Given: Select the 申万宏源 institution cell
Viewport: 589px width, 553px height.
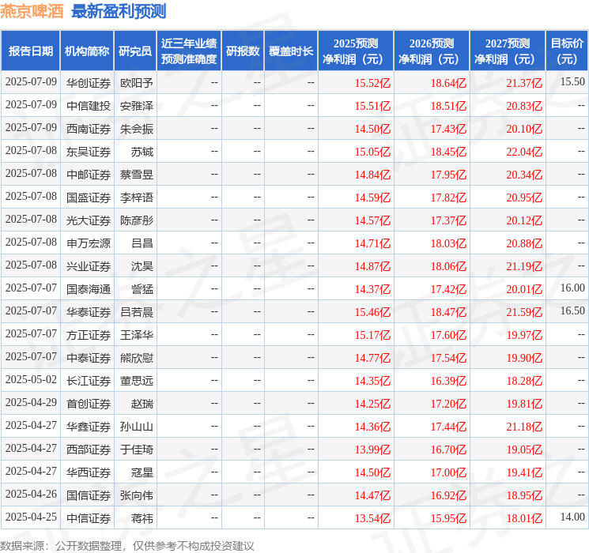Looking at the screenshot, I should pos(89,243).
